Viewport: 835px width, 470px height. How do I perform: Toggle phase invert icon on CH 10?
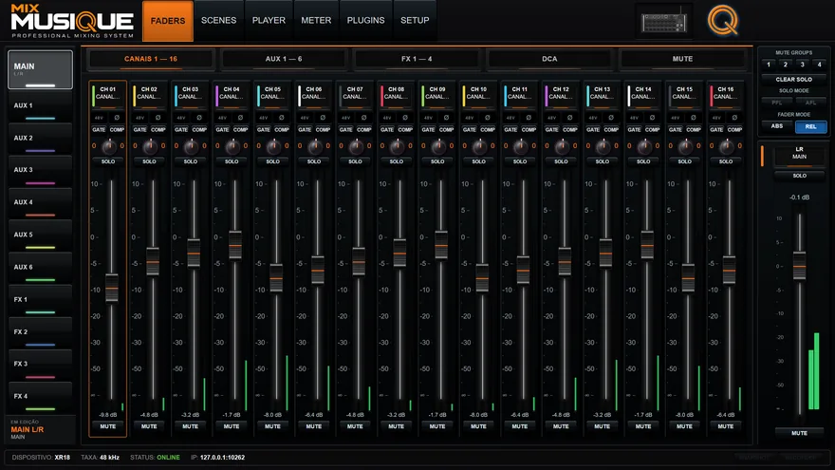pyautogui.click(x=488, y=117)
